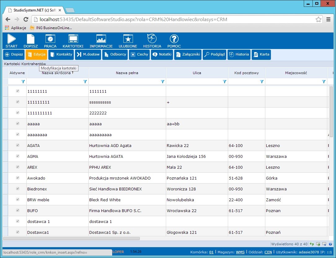Open the PRACA ribbon icon
Image resolution: width=336 pixels, height=258 pixels.
pos(50,39)
